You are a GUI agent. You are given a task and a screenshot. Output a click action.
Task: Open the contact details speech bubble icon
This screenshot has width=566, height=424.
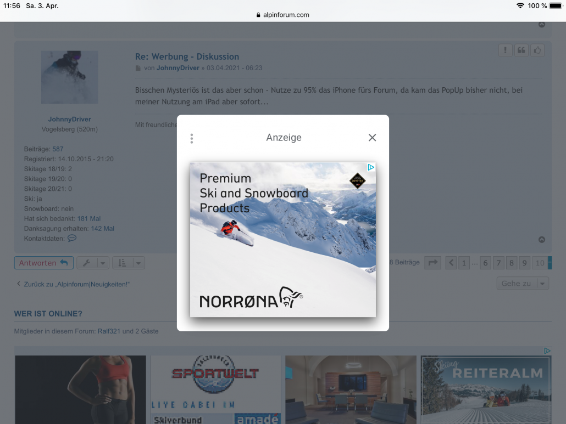pyautogui.click(x=72, y=239)
